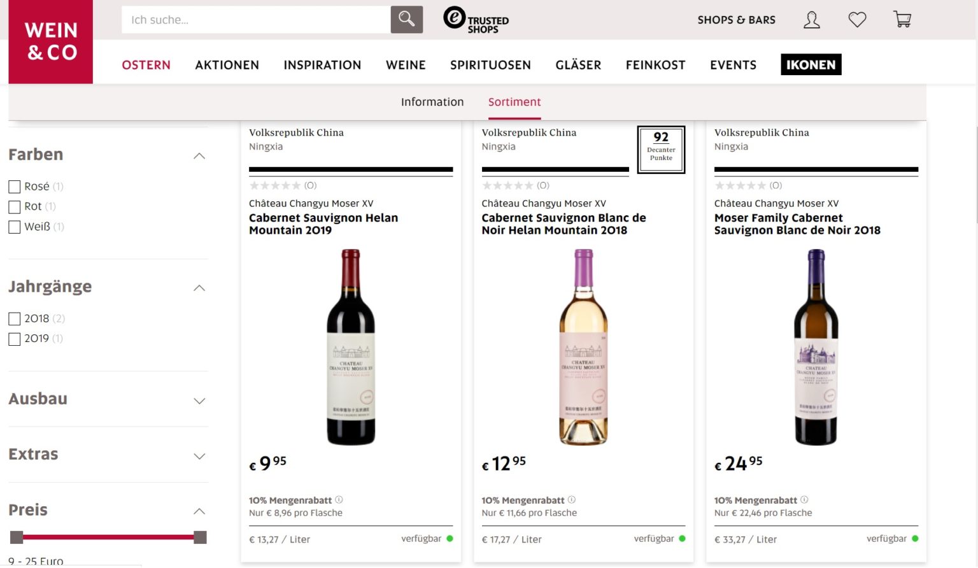
Task: Tick the 2018 vintage checkbox
Action: (x=15, y=318)
